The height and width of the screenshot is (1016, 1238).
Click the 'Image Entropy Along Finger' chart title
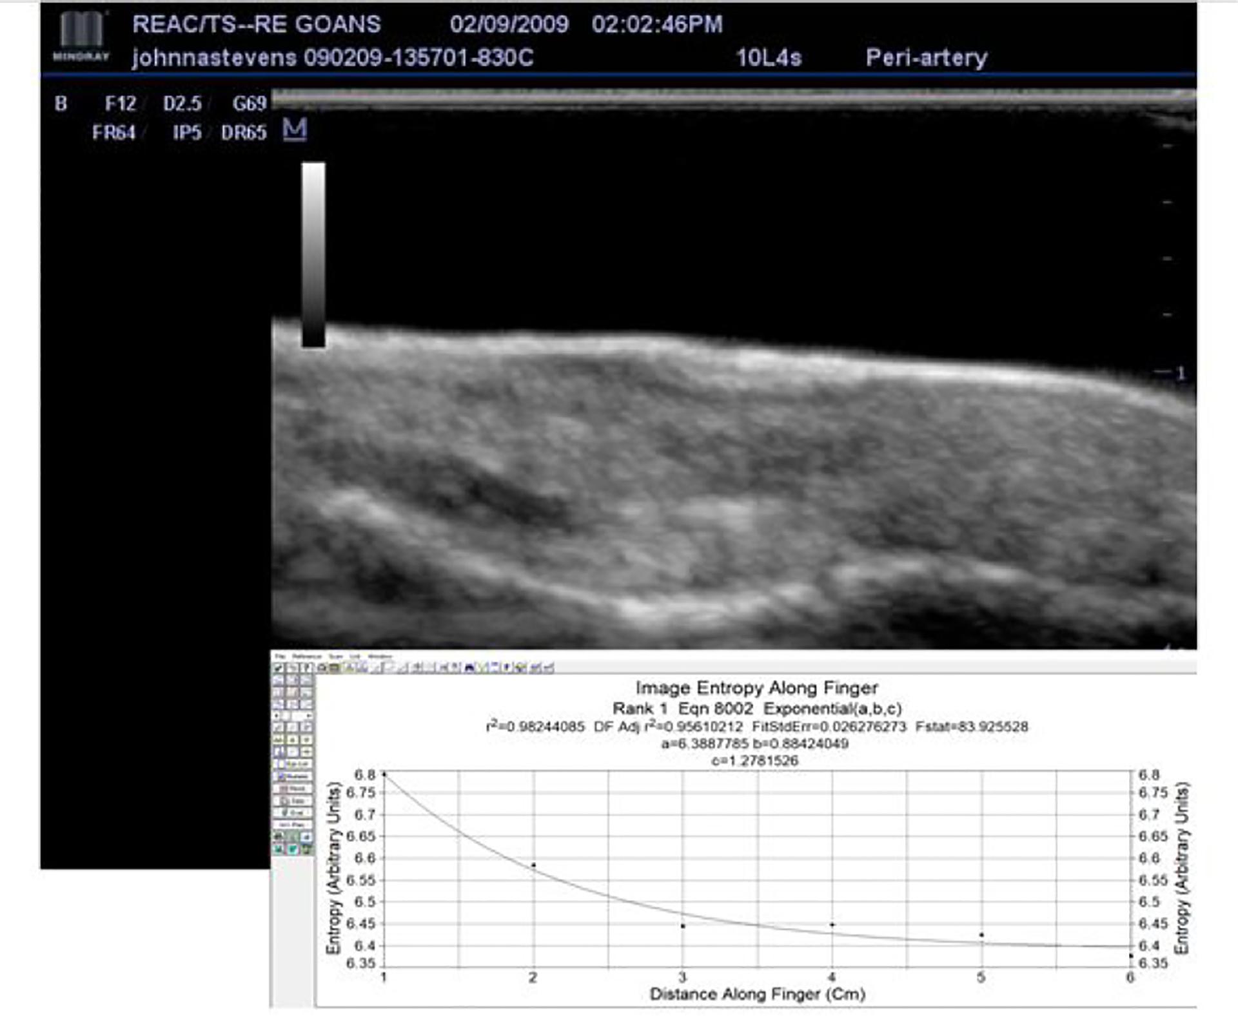point(756,687)
